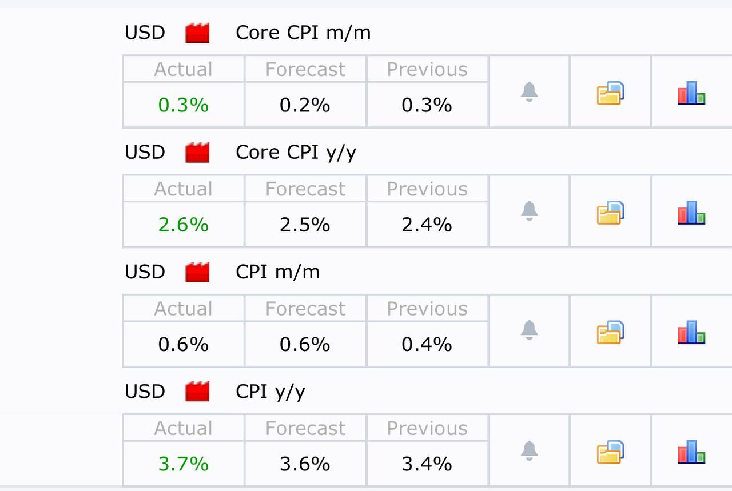Open the folder detail icon for Core CPI m/m
Viewport: 732px width, 491px height.
pyautogui.click(x=610, y=93)
